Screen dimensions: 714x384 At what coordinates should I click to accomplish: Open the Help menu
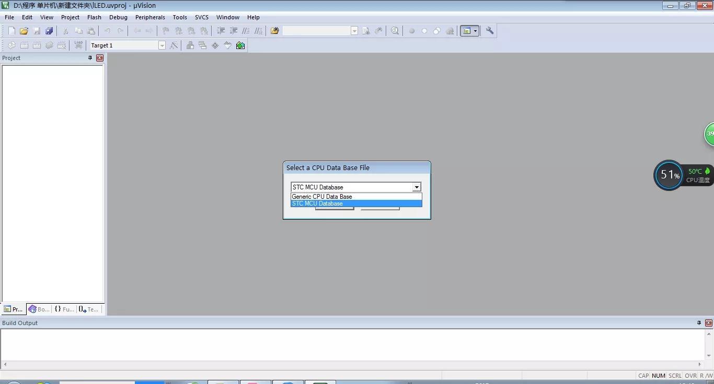pyautogui.click(x=254, y=17)
